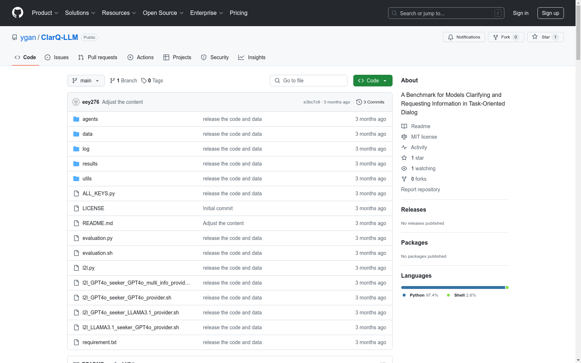Switch to the Actions tab

tap(141, 57)
